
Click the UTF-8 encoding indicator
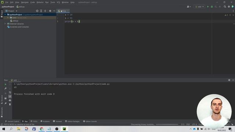(194, 124)
